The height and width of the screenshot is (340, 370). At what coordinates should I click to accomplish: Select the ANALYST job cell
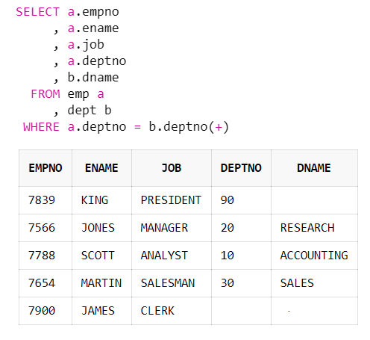[172, 256]
